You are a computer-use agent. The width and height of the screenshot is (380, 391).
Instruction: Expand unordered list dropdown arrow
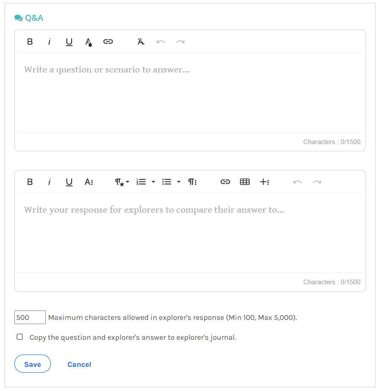point(179,182)
